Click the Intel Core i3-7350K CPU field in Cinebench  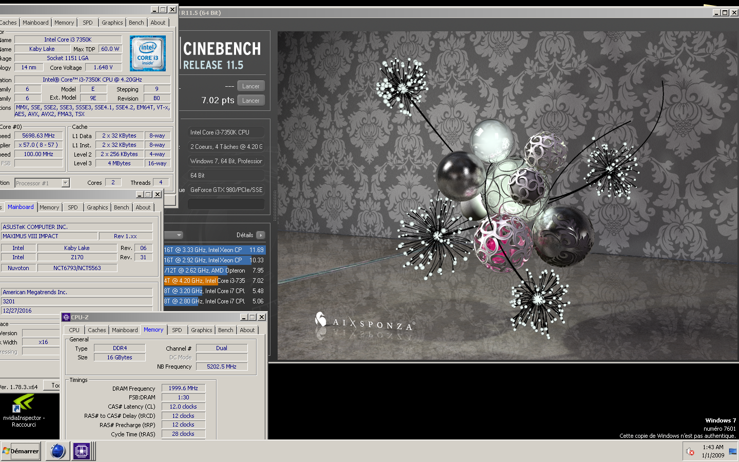click(x=226, y=132)
